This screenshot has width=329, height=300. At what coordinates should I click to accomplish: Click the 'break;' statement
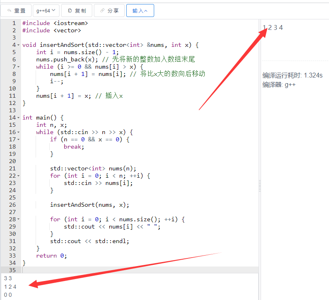coord(74,147)
